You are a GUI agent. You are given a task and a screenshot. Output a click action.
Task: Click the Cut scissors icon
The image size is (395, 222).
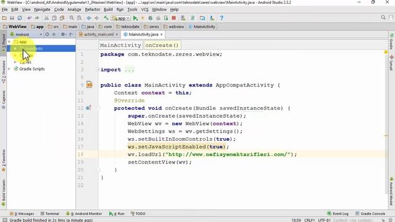(x=46, y=18)
